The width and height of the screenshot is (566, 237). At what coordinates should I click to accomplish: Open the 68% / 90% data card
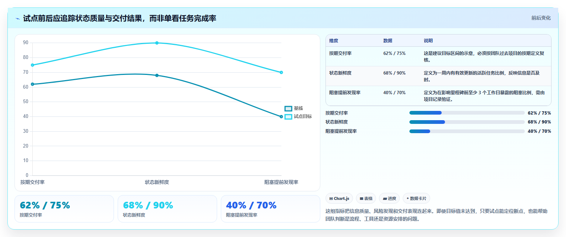pyautogui.click(x=167, y=209)
